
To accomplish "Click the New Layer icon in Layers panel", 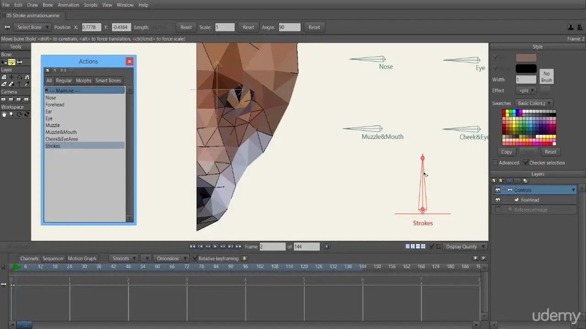I will point(494,181).
